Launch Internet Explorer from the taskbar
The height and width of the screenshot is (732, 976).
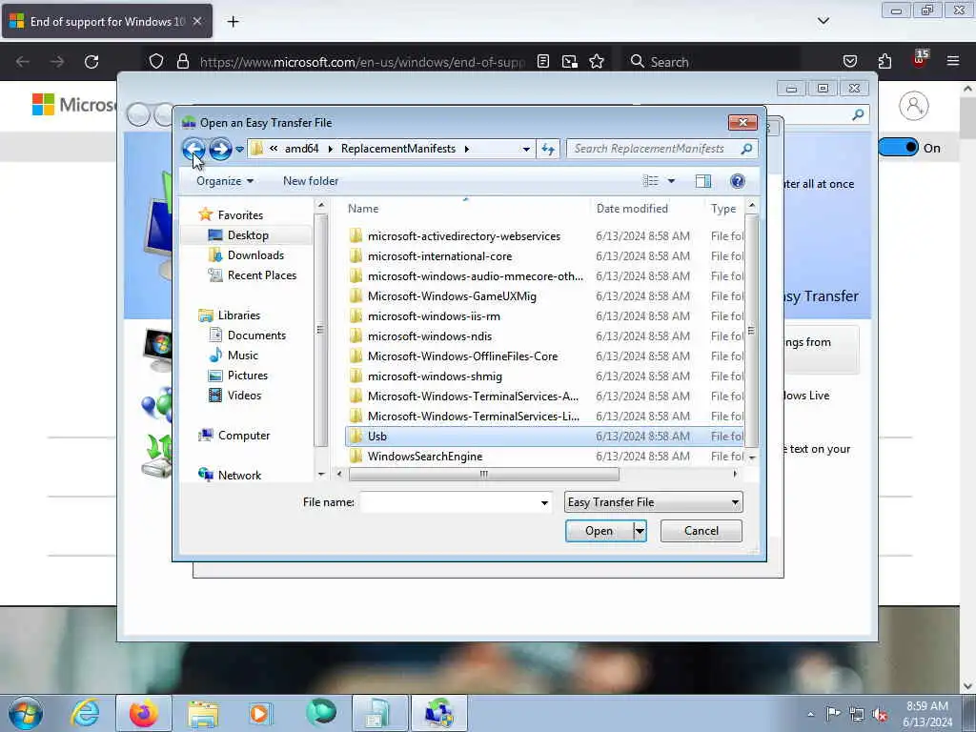(85, 713)
